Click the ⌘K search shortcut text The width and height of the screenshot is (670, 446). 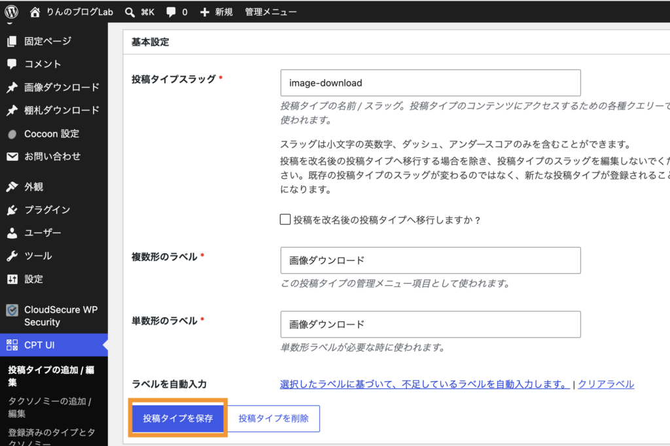pos(147,12)
